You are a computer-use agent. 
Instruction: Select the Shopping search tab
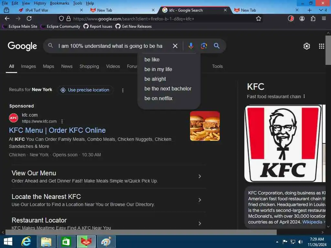pyautogui.click(x=89, y=66)
